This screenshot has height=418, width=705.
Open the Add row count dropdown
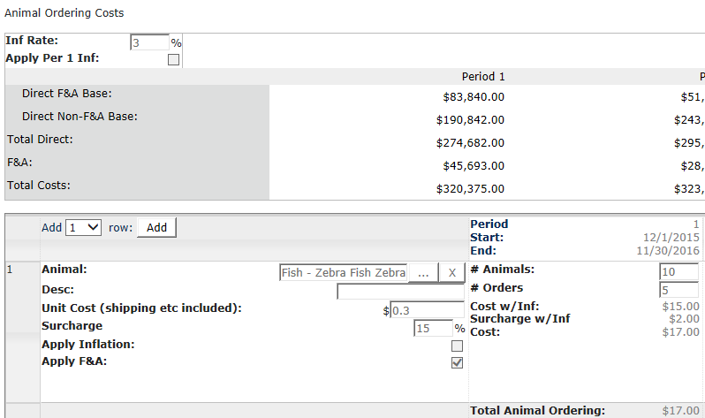85,228
